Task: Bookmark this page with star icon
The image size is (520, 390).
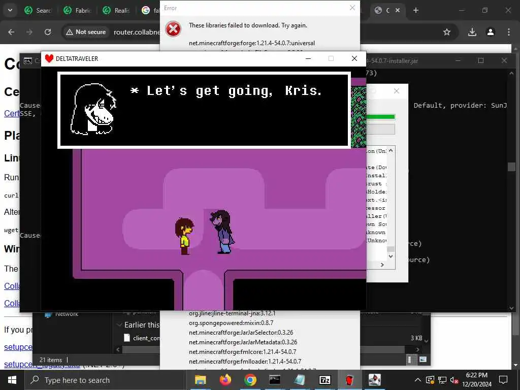Action: tap(447, 32)
